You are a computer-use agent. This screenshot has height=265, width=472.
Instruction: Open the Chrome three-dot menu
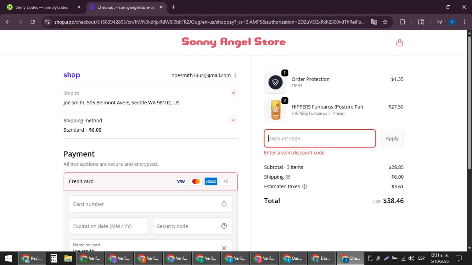[x=464, y=22]
